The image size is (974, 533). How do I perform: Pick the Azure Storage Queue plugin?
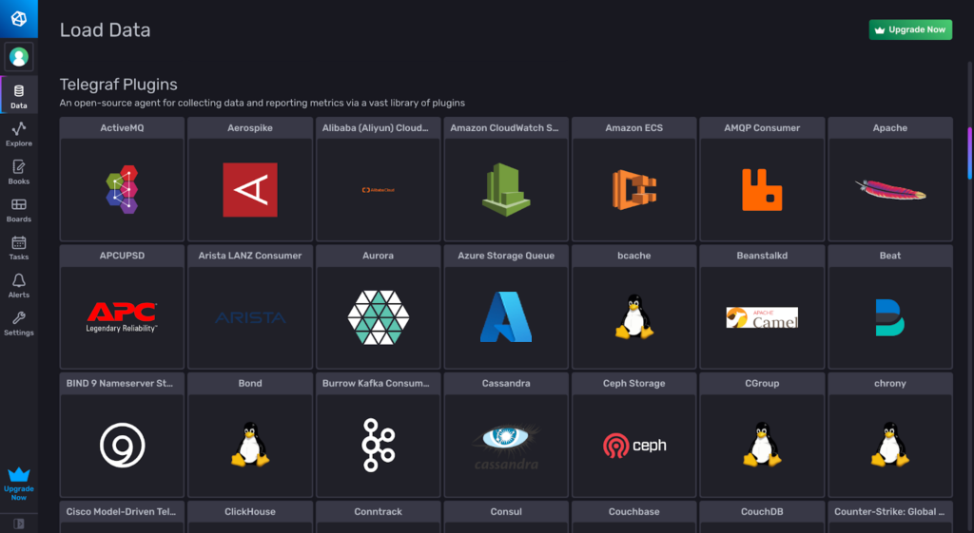[x=506, y=308]
